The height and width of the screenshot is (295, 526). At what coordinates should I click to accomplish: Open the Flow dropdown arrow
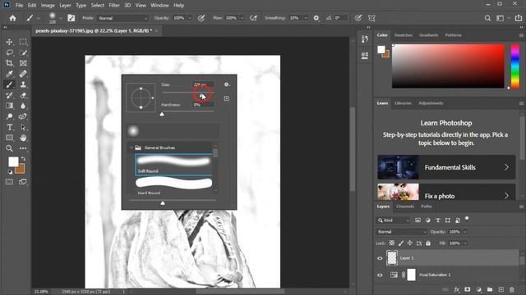(x=242, y=18)
